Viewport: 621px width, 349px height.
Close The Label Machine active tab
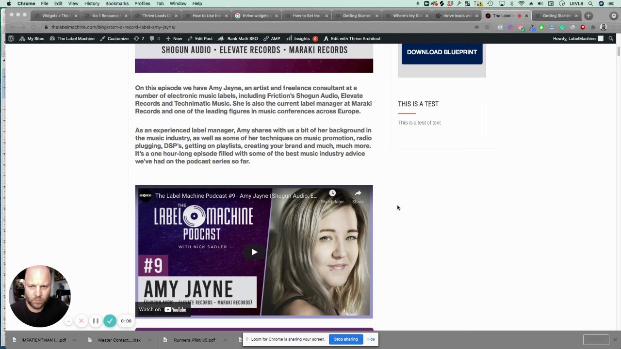pos(526,16)
